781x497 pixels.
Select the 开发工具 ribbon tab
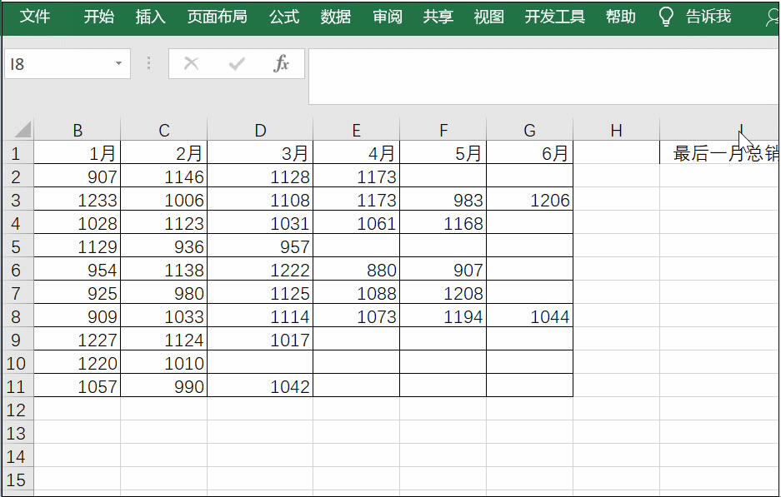pos(554,16)
